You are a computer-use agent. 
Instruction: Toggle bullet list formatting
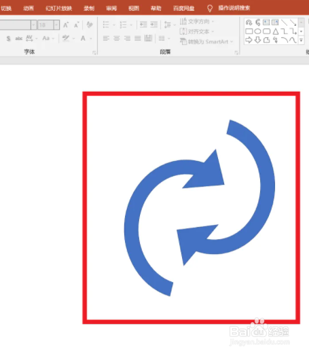click(x=106, y=24)
